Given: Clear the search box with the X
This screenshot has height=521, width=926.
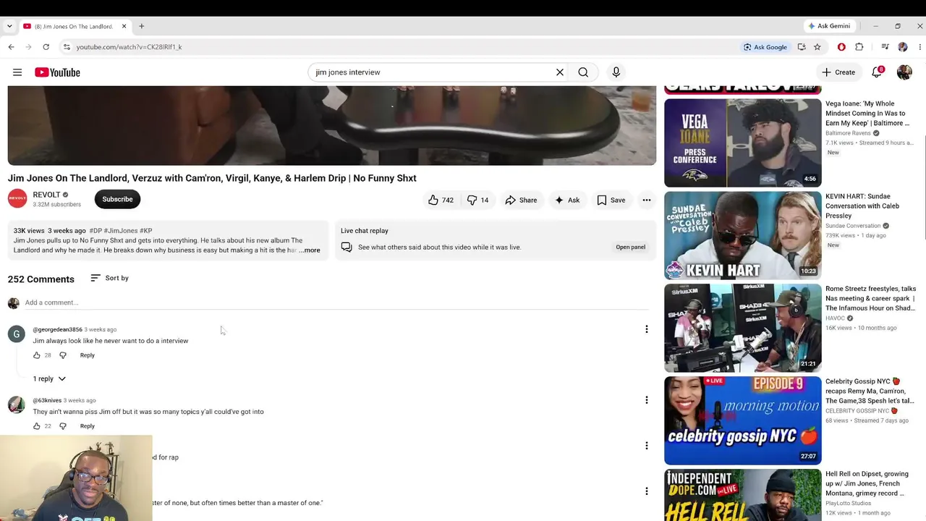Looking at the screenshot, I should (x=559, y=72).
